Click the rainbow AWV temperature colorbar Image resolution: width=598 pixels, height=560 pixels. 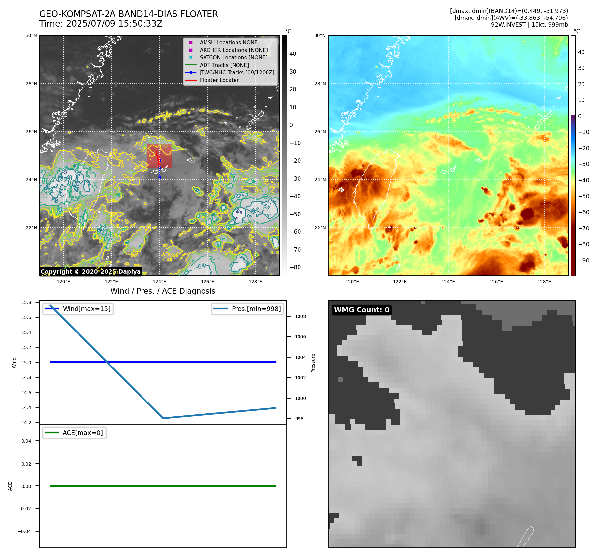point(573,156)
